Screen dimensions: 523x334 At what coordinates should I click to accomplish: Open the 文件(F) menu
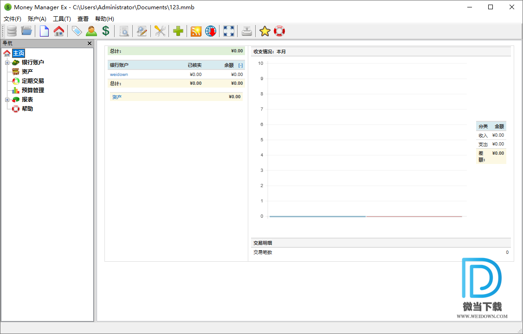click(x=13, y=19)
